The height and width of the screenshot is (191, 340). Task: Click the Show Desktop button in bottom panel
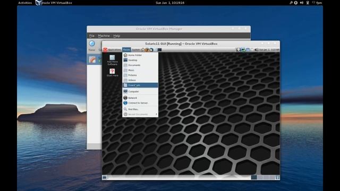[105, 177]
